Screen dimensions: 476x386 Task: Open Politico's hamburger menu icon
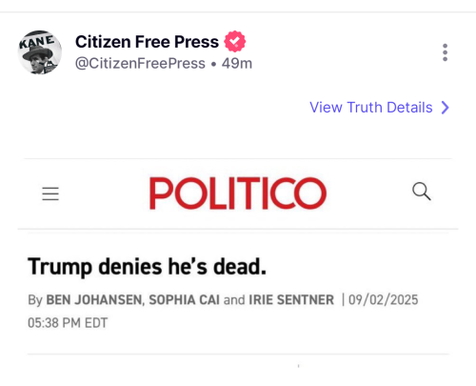50,193
